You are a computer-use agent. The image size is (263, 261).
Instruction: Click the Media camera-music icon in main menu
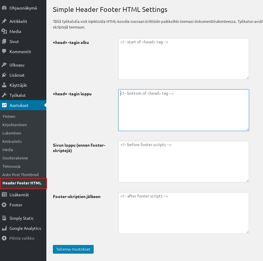pos(4,31)
